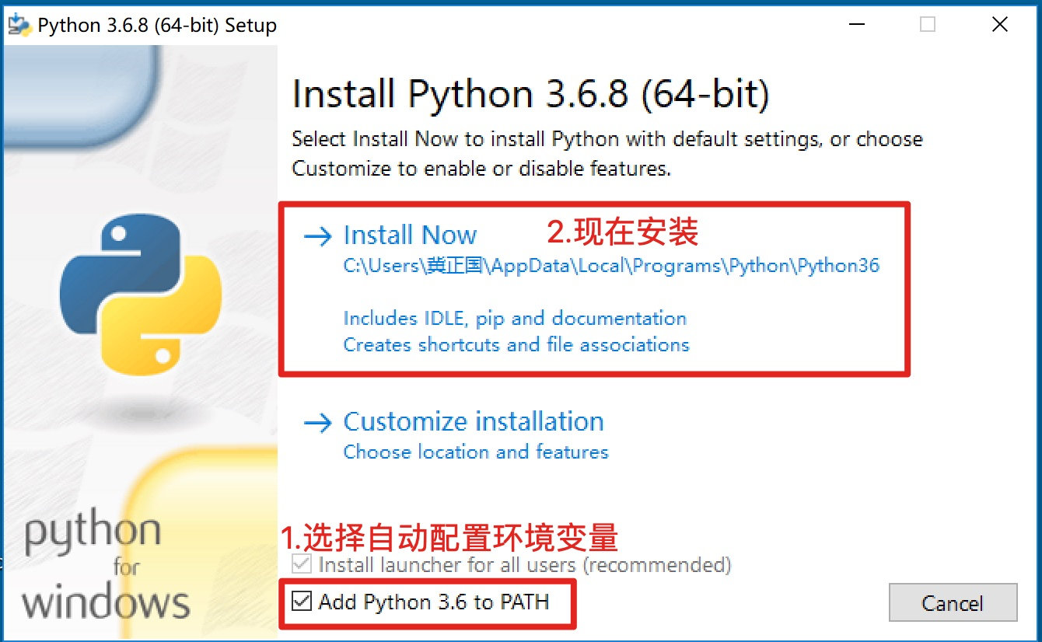This screenshot has height=642, width=1042.
Task: Uncheck the PATH checkbox inside red box
Action: click(x=302, y=602)
